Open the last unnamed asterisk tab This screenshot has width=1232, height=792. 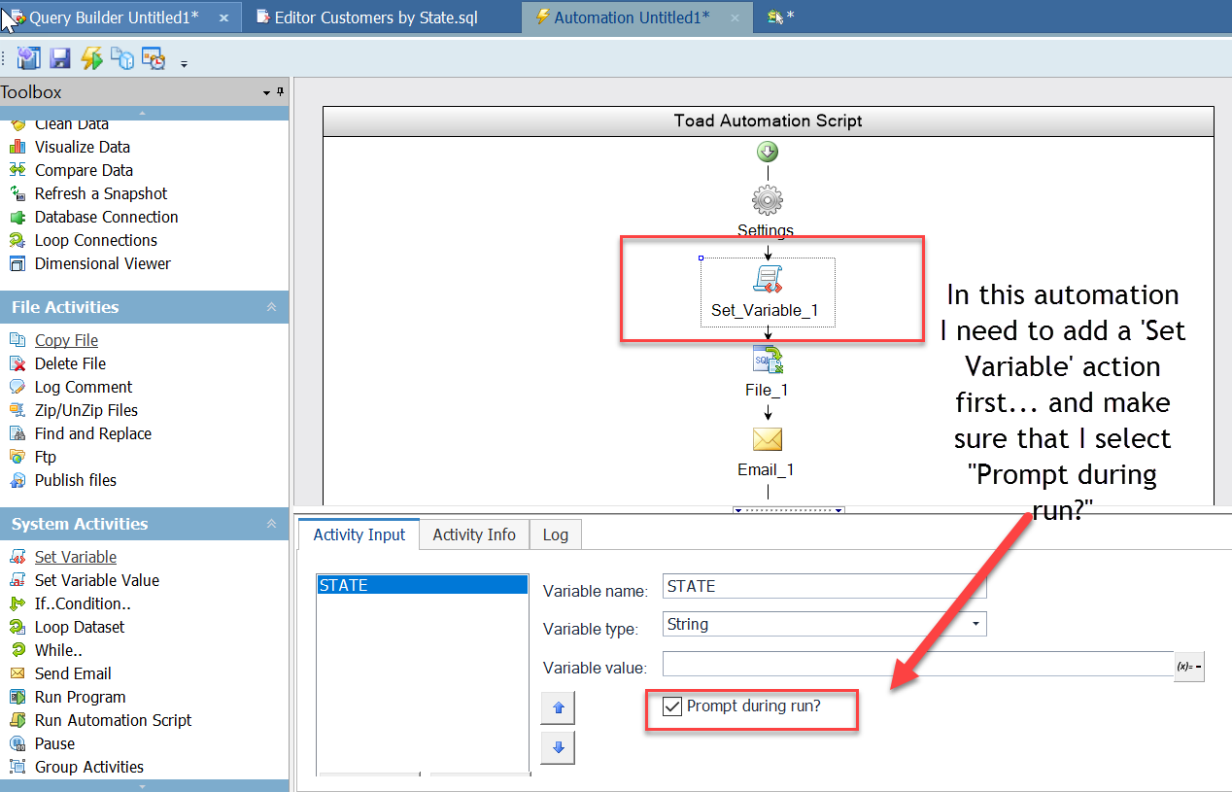pos(780,17)
